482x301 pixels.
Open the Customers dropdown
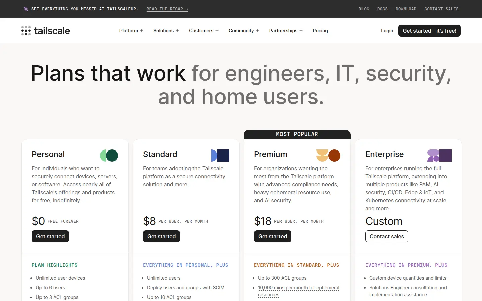[204, 31]
